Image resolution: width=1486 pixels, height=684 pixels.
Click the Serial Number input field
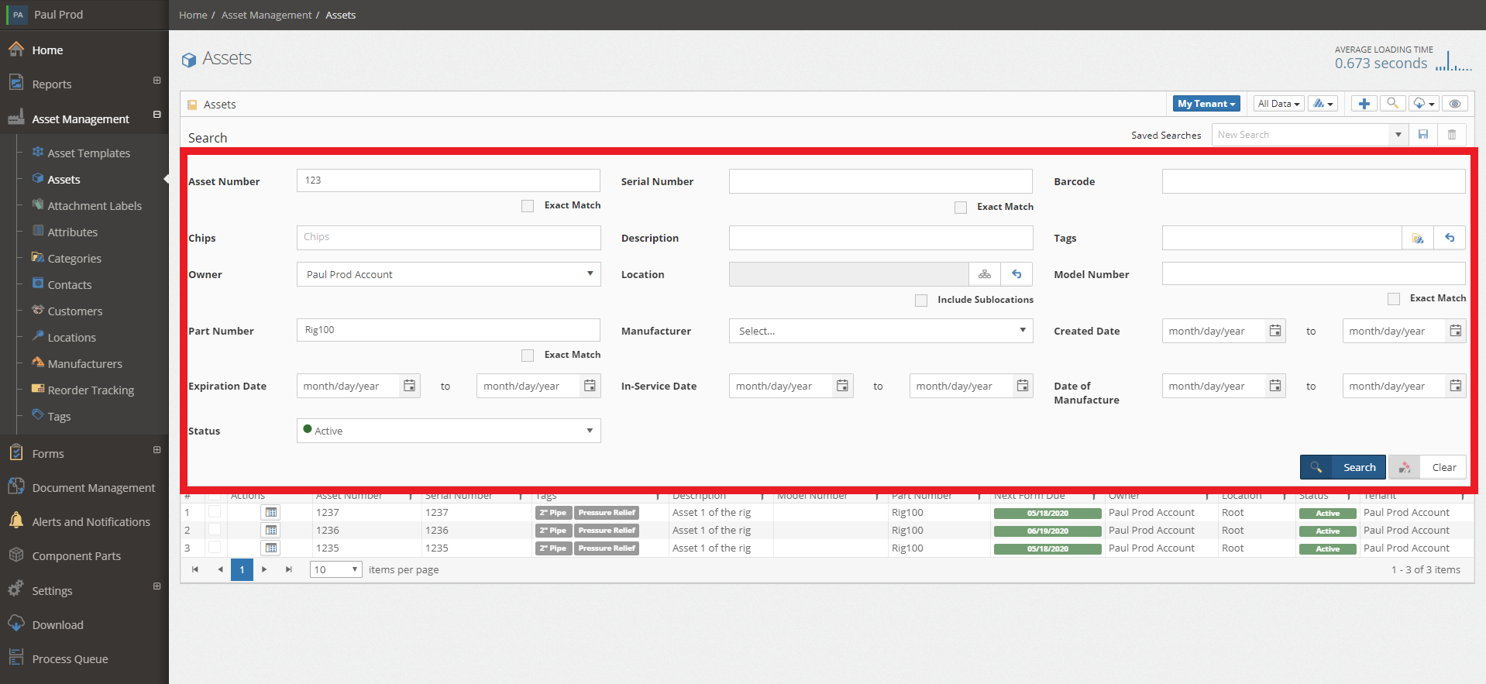(x=881, y=181)
